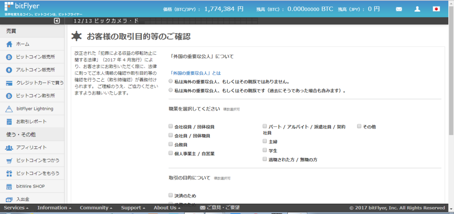Check the 会社役員 / 団体役員 checkbox
The height and width of the screenshot is (214, 454).
171,126
